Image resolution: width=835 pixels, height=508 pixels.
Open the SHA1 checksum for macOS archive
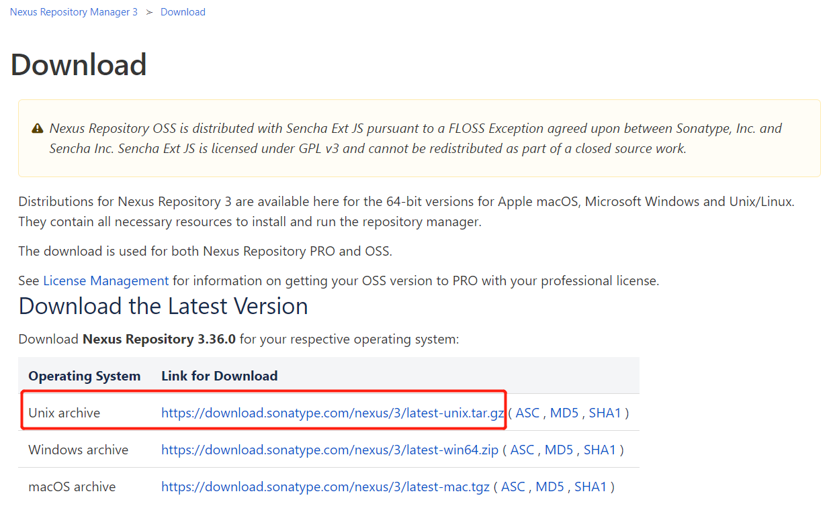point(590,487)
